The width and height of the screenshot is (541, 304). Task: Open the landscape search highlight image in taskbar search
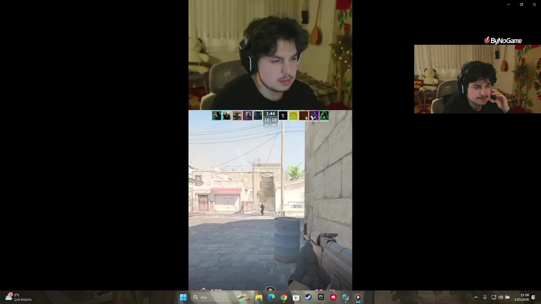point(244,297)
